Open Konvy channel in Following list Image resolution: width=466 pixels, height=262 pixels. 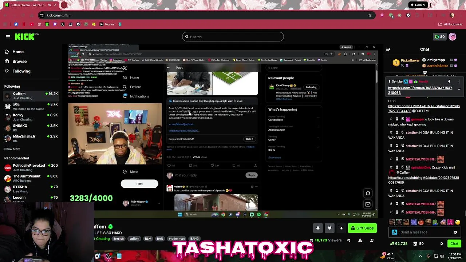point(31,117)
